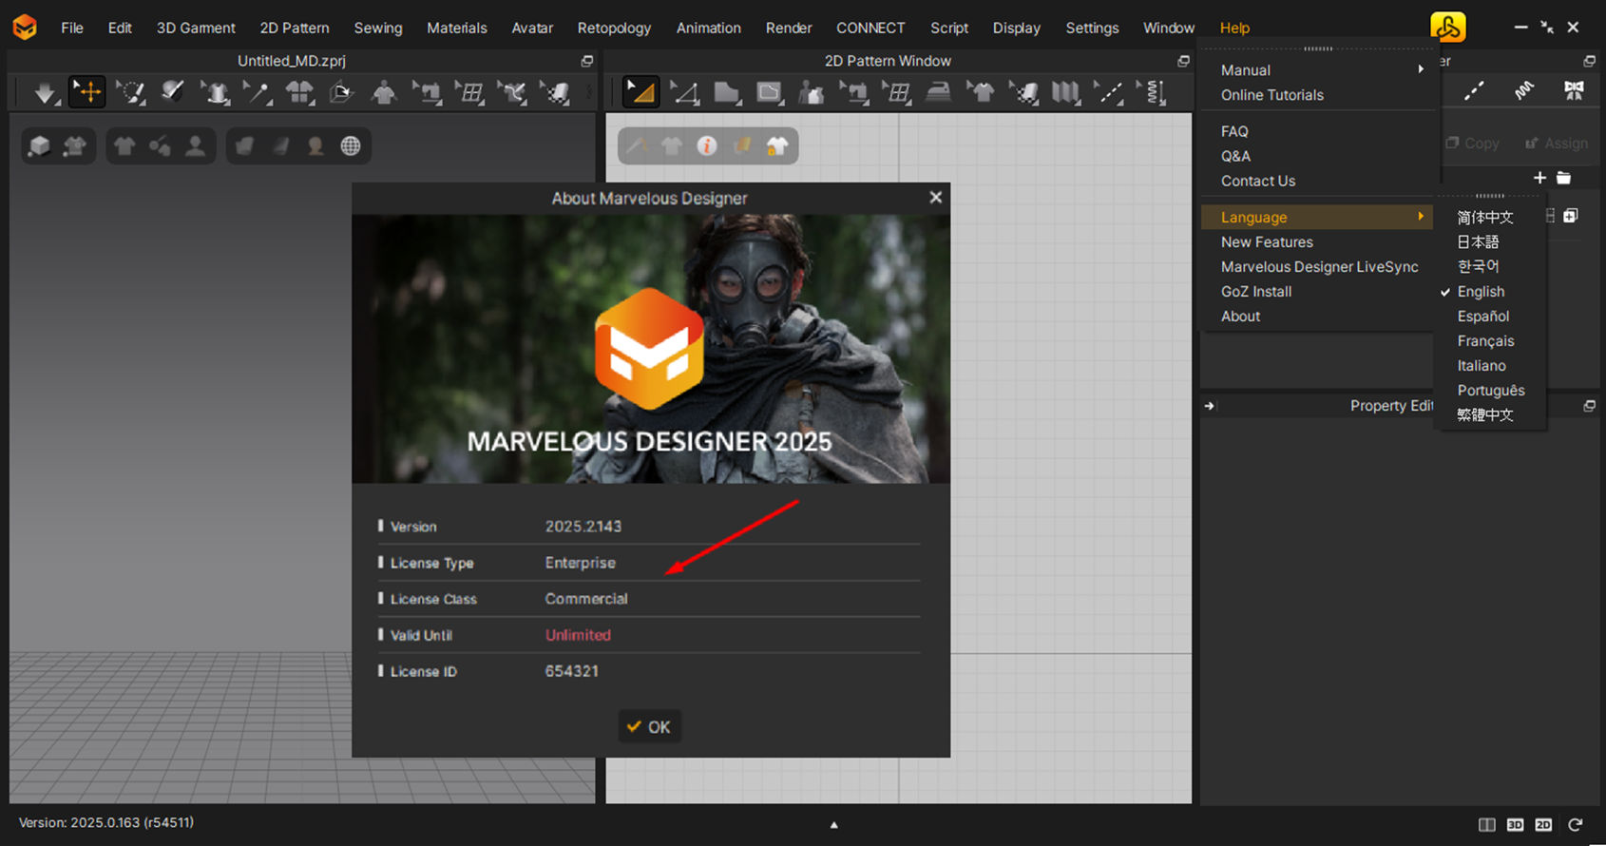
Task: Click the reset 3D arrangement cube icon
Action: [x=341, y=92]
